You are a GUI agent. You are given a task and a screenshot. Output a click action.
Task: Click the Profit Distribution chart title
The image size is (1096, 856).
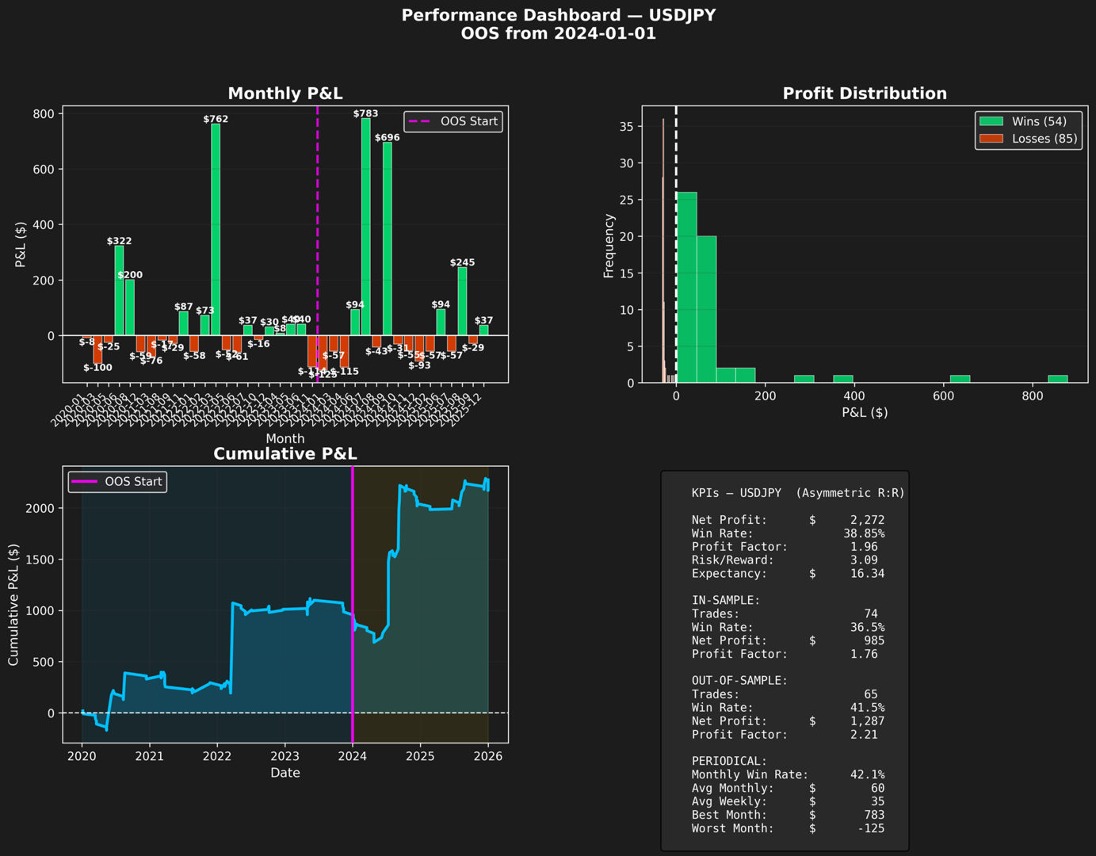(865, 94)
